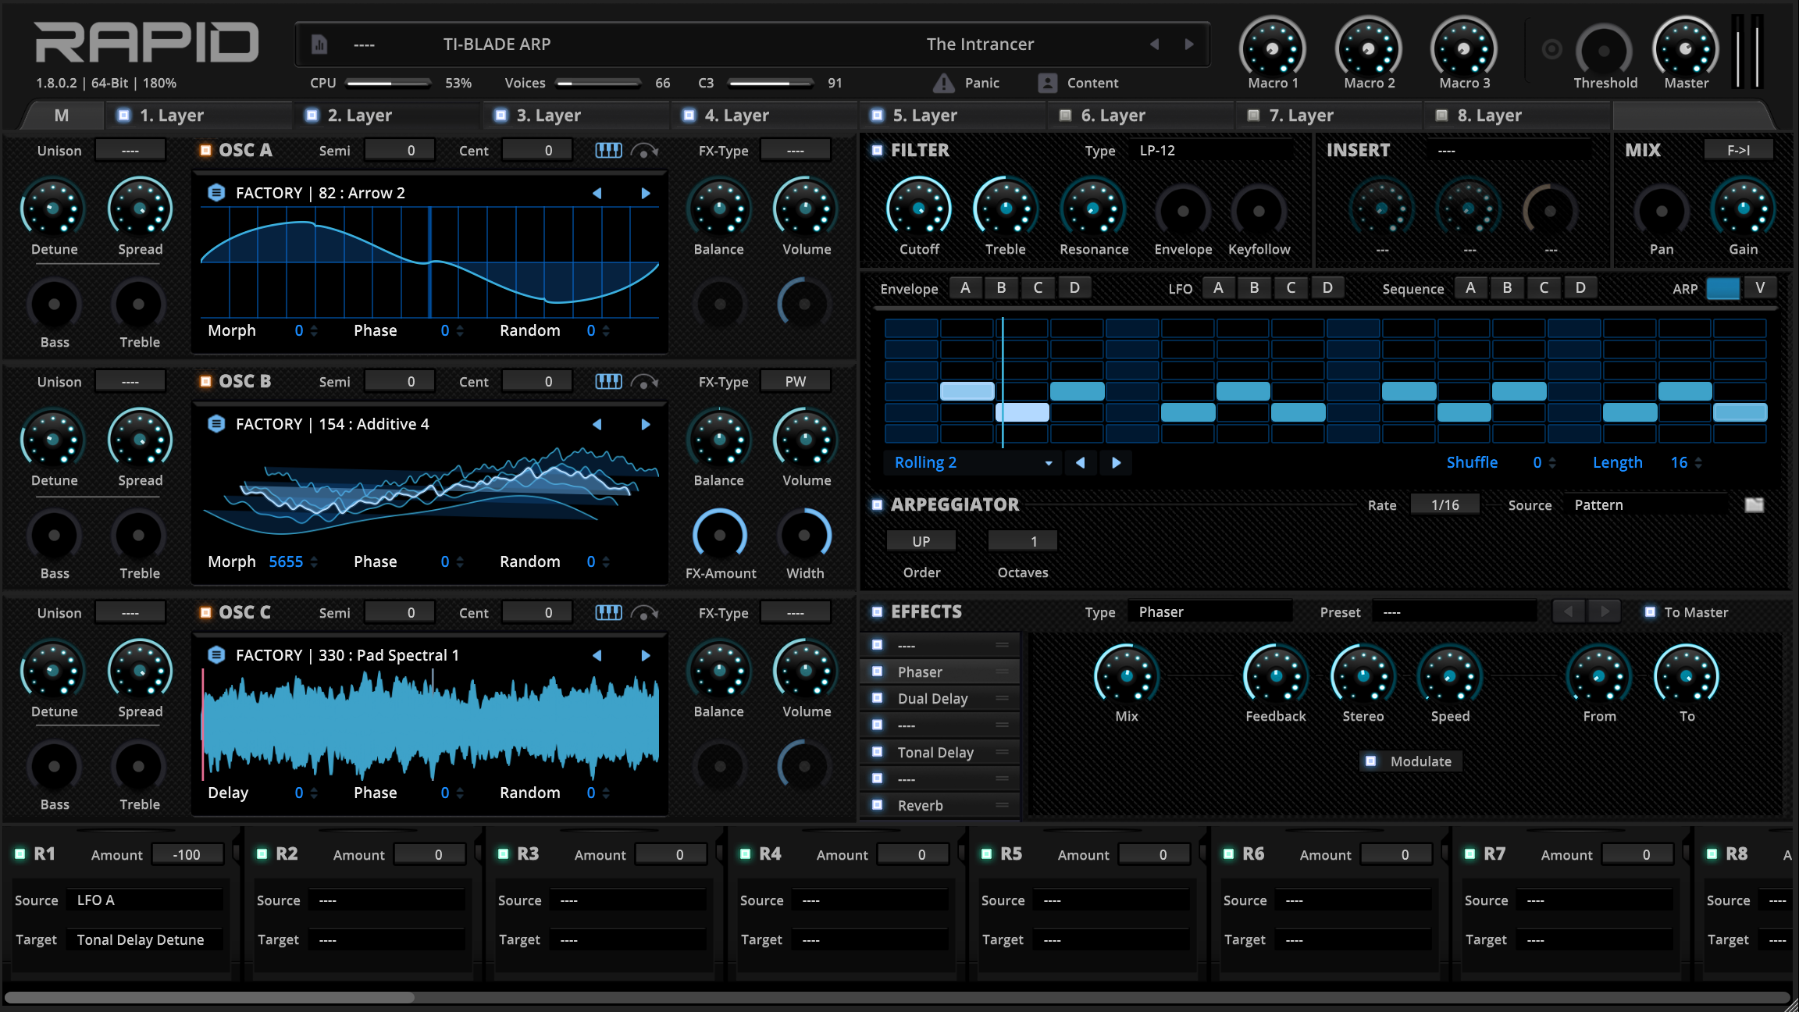The image size is (1799, 1012).
Task: Open the Filter Type LP-12 dropdown
Action: (x=1210, y=150)
